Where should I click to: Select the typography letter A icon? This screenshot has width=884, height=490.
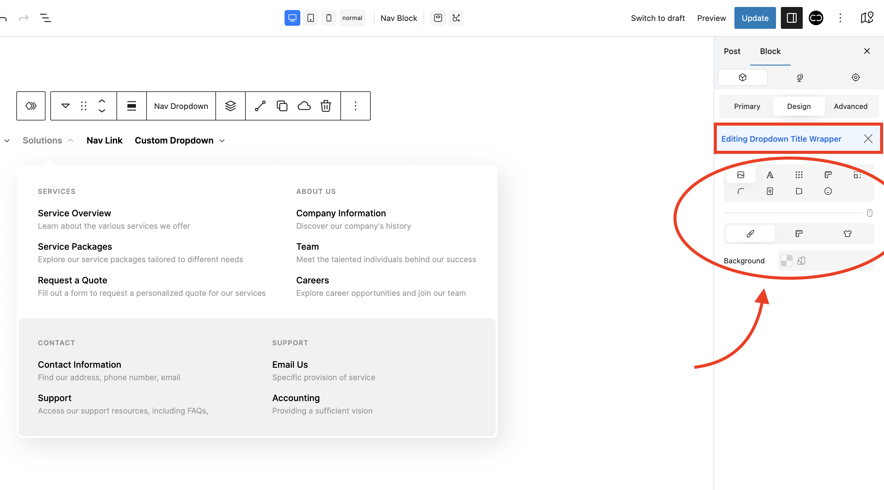770,175
